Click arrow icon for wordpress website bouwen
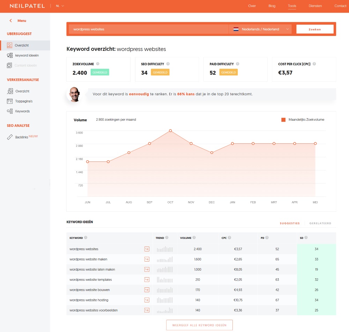This screenshot has height=332, width=349. coord(147,290)
